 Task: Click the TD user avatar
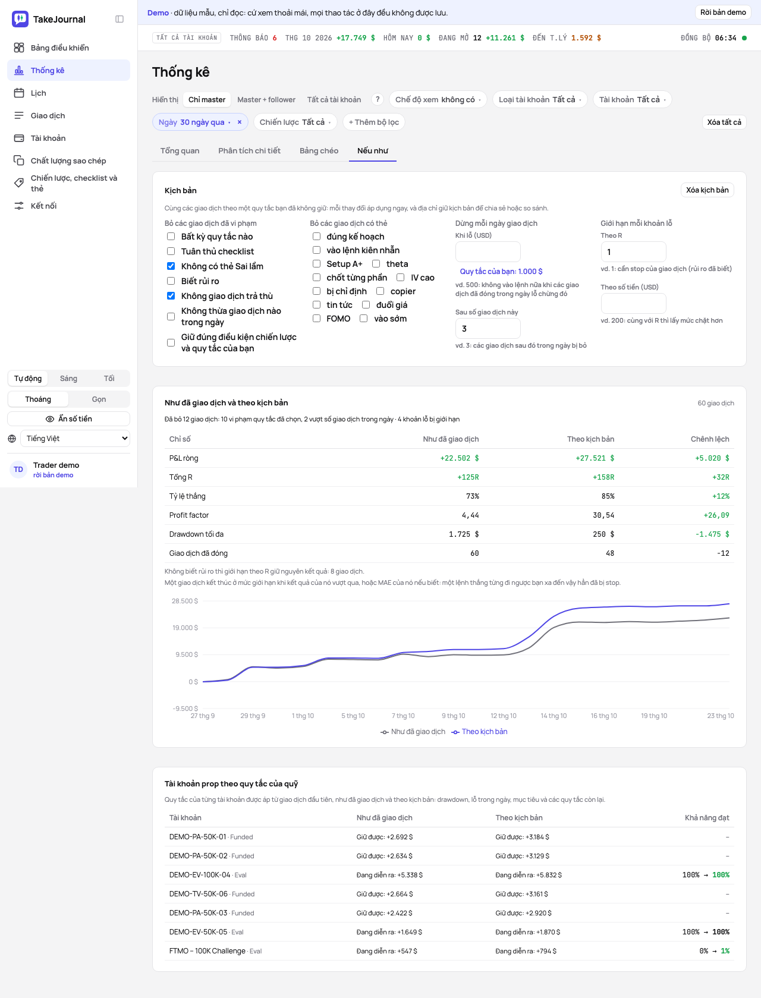click(x=18, y=470)
